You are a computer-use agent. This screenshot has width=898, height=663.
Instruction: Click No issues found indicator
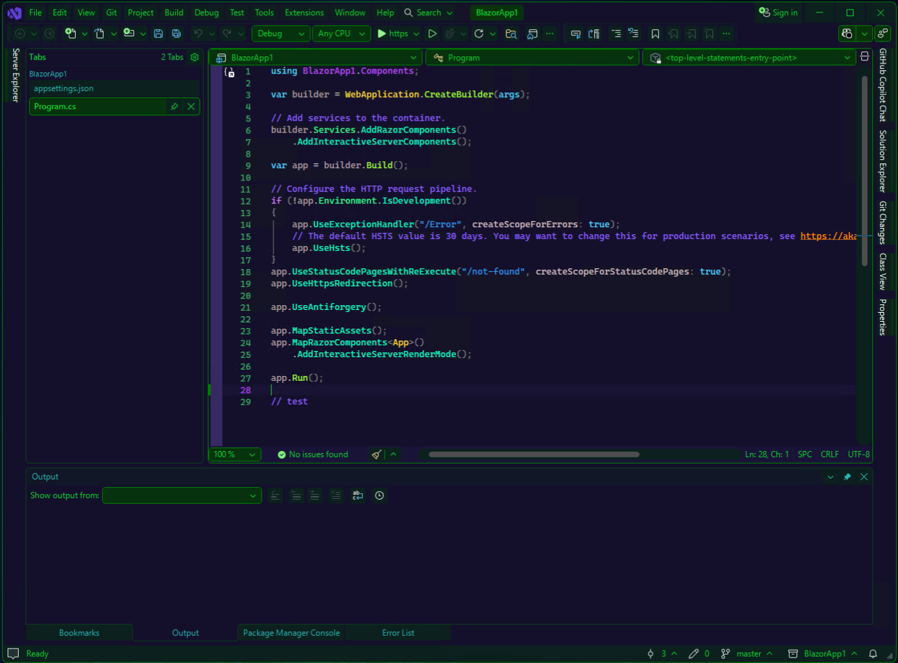pos(313,455)
